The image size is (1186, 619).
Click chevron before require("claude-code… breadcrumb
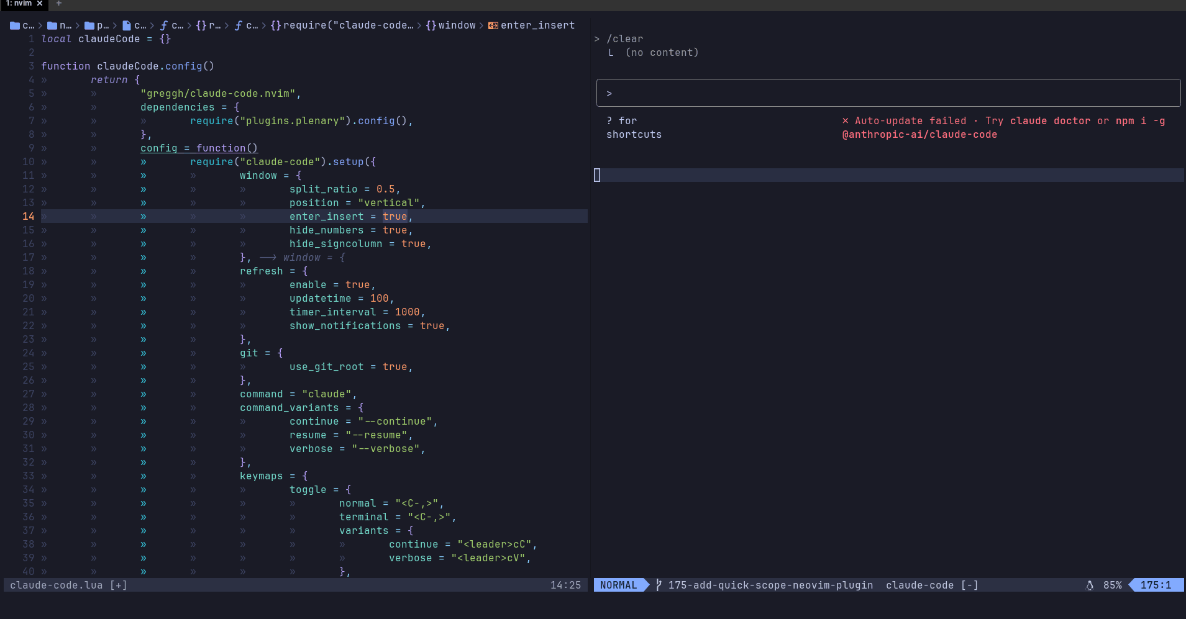click(x=264, y=25)
